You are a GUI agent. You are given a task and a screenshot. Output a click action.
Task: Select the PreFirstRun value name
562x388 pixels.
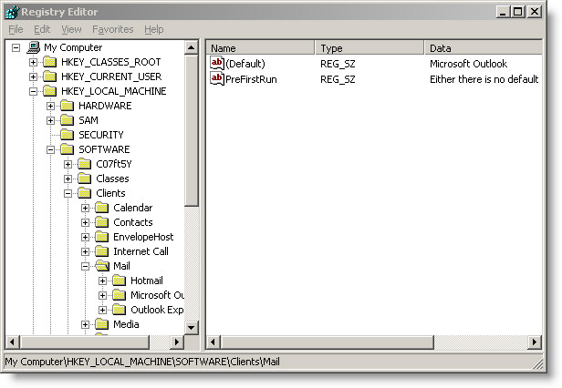coord(251,79)
